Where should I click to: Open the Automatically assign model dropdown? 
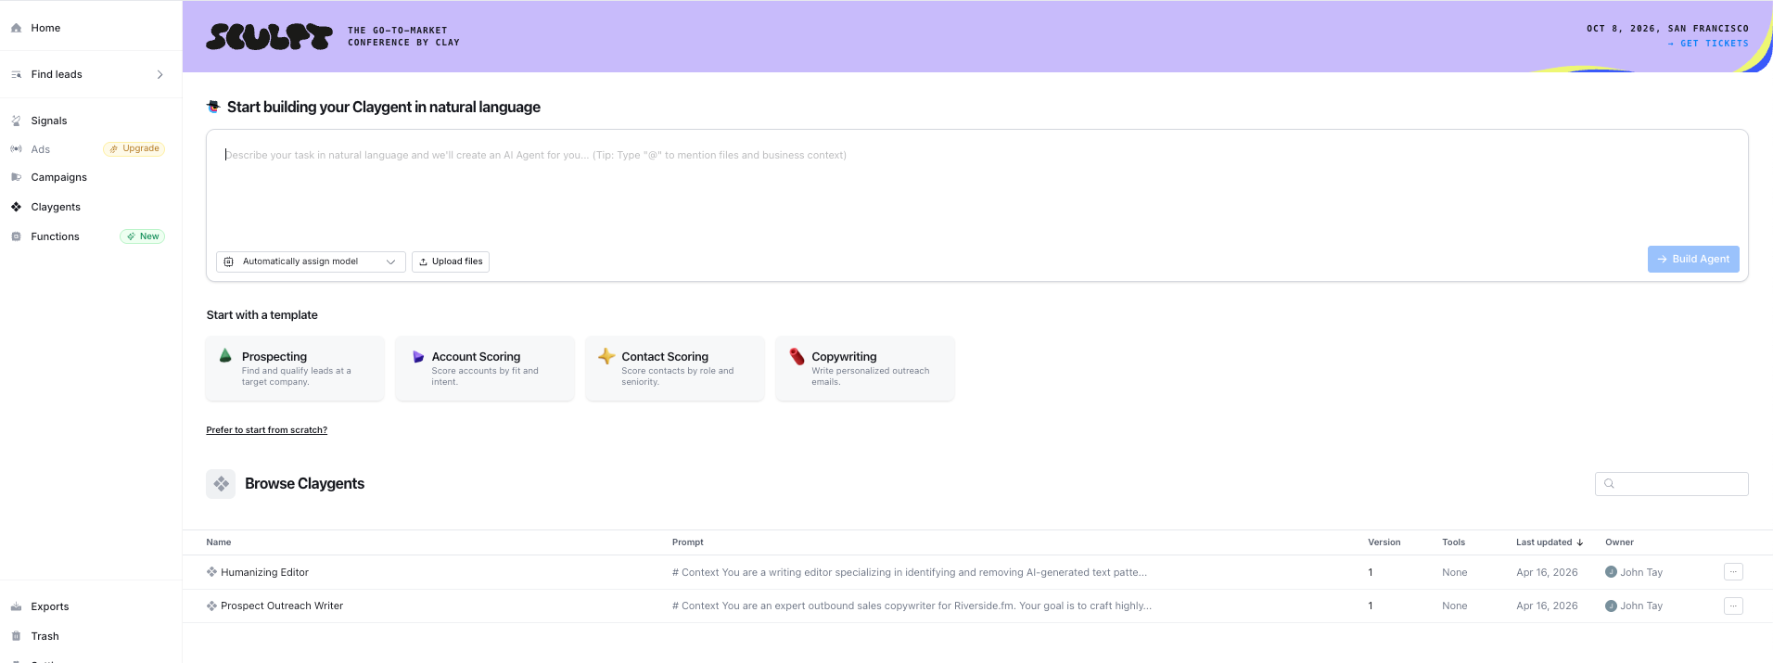[x=311, y=261]
